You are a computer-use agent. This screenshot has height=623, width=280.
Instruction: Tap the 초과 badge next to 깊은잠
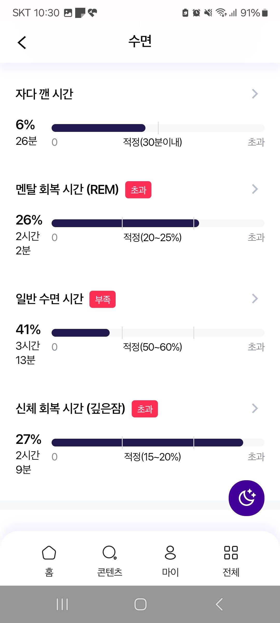(x=145, y=409)
